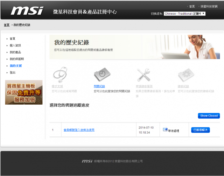Click the 微星科技會員&產品註冊中心 title text
Screen dimensions: 224x176
click(85, 12)
